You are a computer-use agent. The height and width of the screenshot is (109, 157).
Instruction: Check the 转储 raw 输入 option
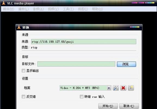[x=81, y=96]
